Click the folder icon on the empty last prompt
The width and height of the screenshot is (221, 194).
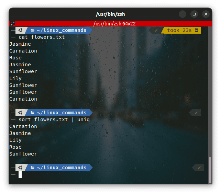click(32, 168)
